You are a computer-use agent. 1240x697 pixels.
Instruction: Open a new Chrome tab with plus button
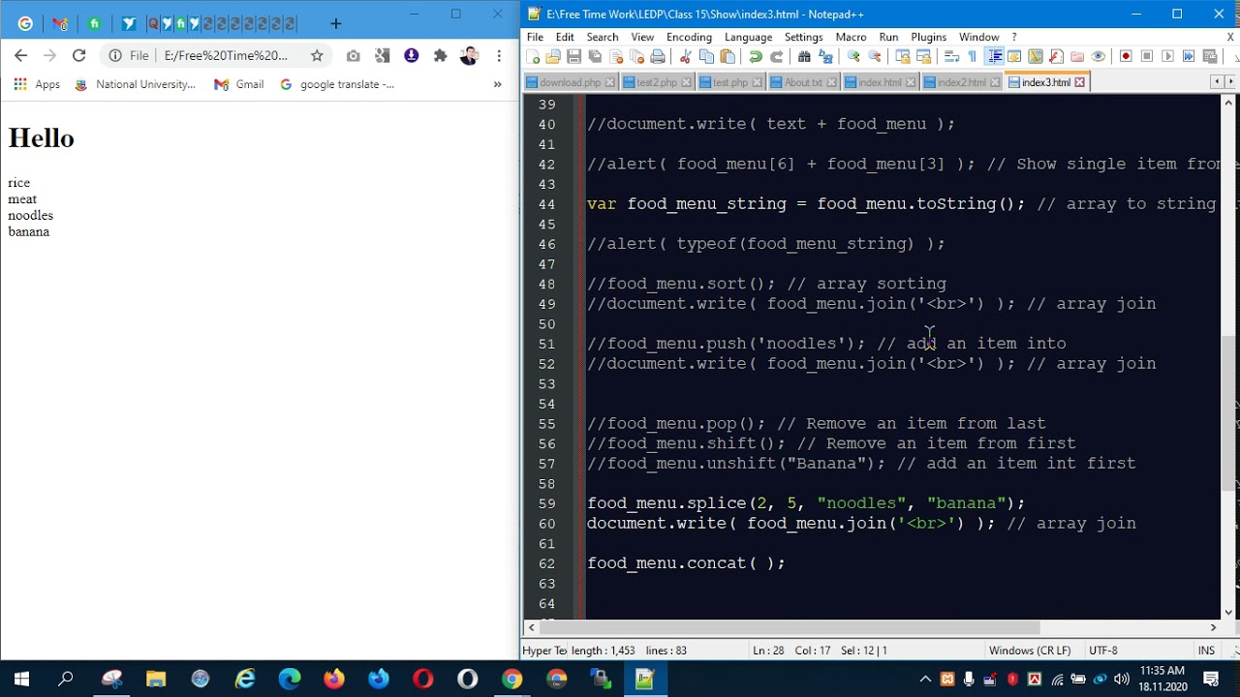(336, 23)
